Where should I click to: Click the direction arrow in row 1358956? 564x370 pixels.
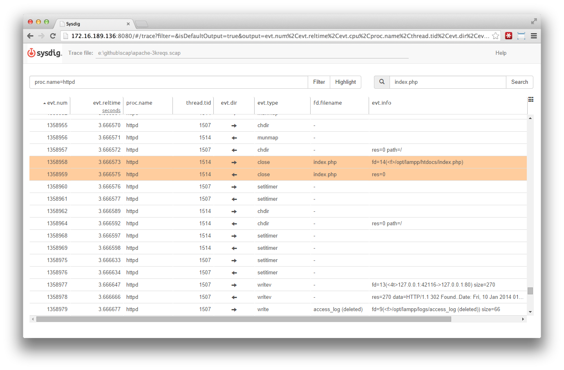tap(234, 138)
